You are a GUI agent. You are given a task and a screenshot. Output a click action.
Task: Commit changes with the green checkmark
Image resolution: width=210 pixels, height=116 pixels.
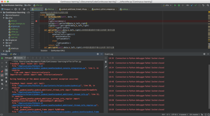[x=196, y=5]
